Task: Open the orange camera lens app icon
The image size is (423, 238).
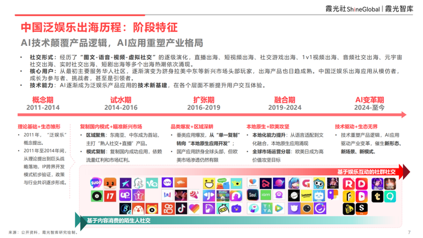Action: point(307,208)
